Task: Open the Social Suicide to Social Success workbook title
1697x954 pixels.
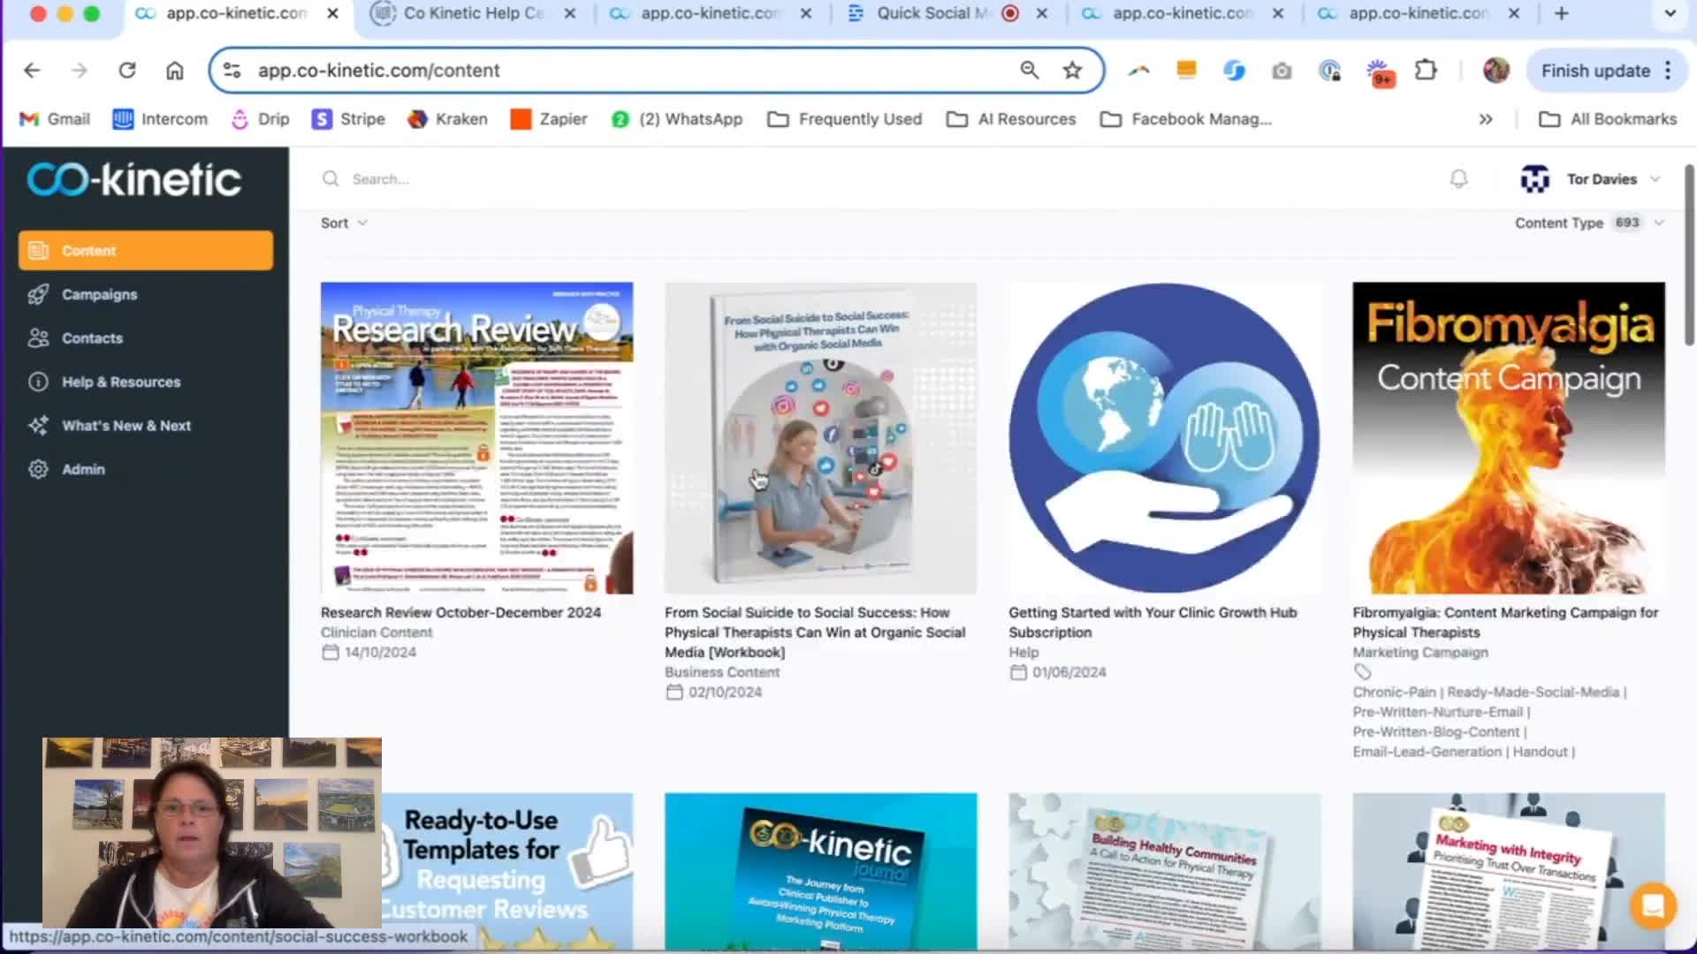Action: [815, 632]
